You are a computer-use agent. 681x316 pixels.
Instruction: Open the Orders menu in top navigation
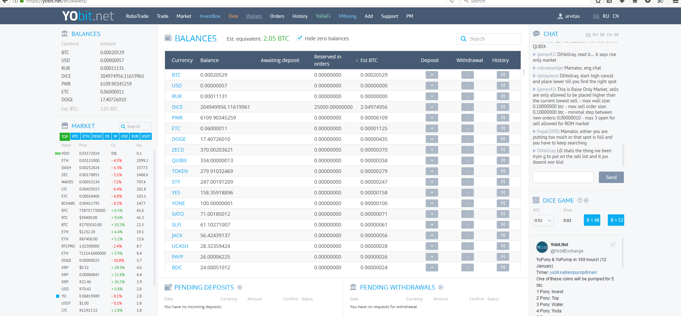point(277,16)
